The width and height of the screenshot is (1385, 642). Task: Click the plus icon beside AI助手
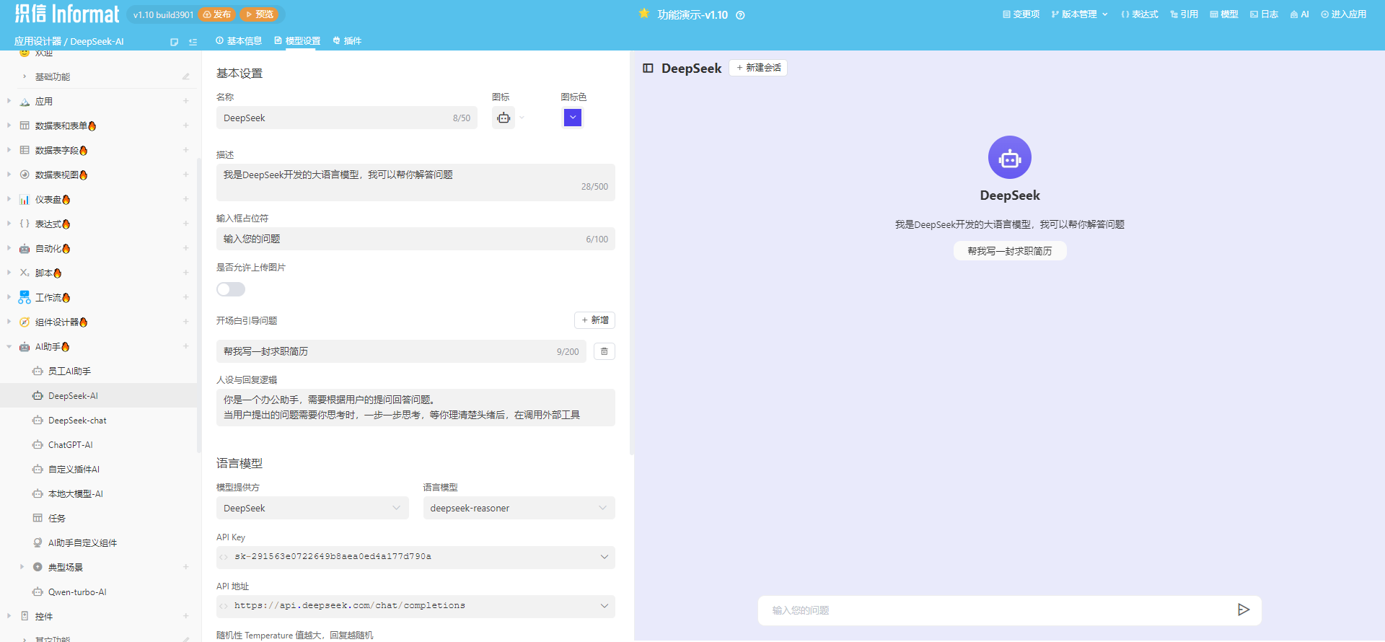[x=185, y=346]
